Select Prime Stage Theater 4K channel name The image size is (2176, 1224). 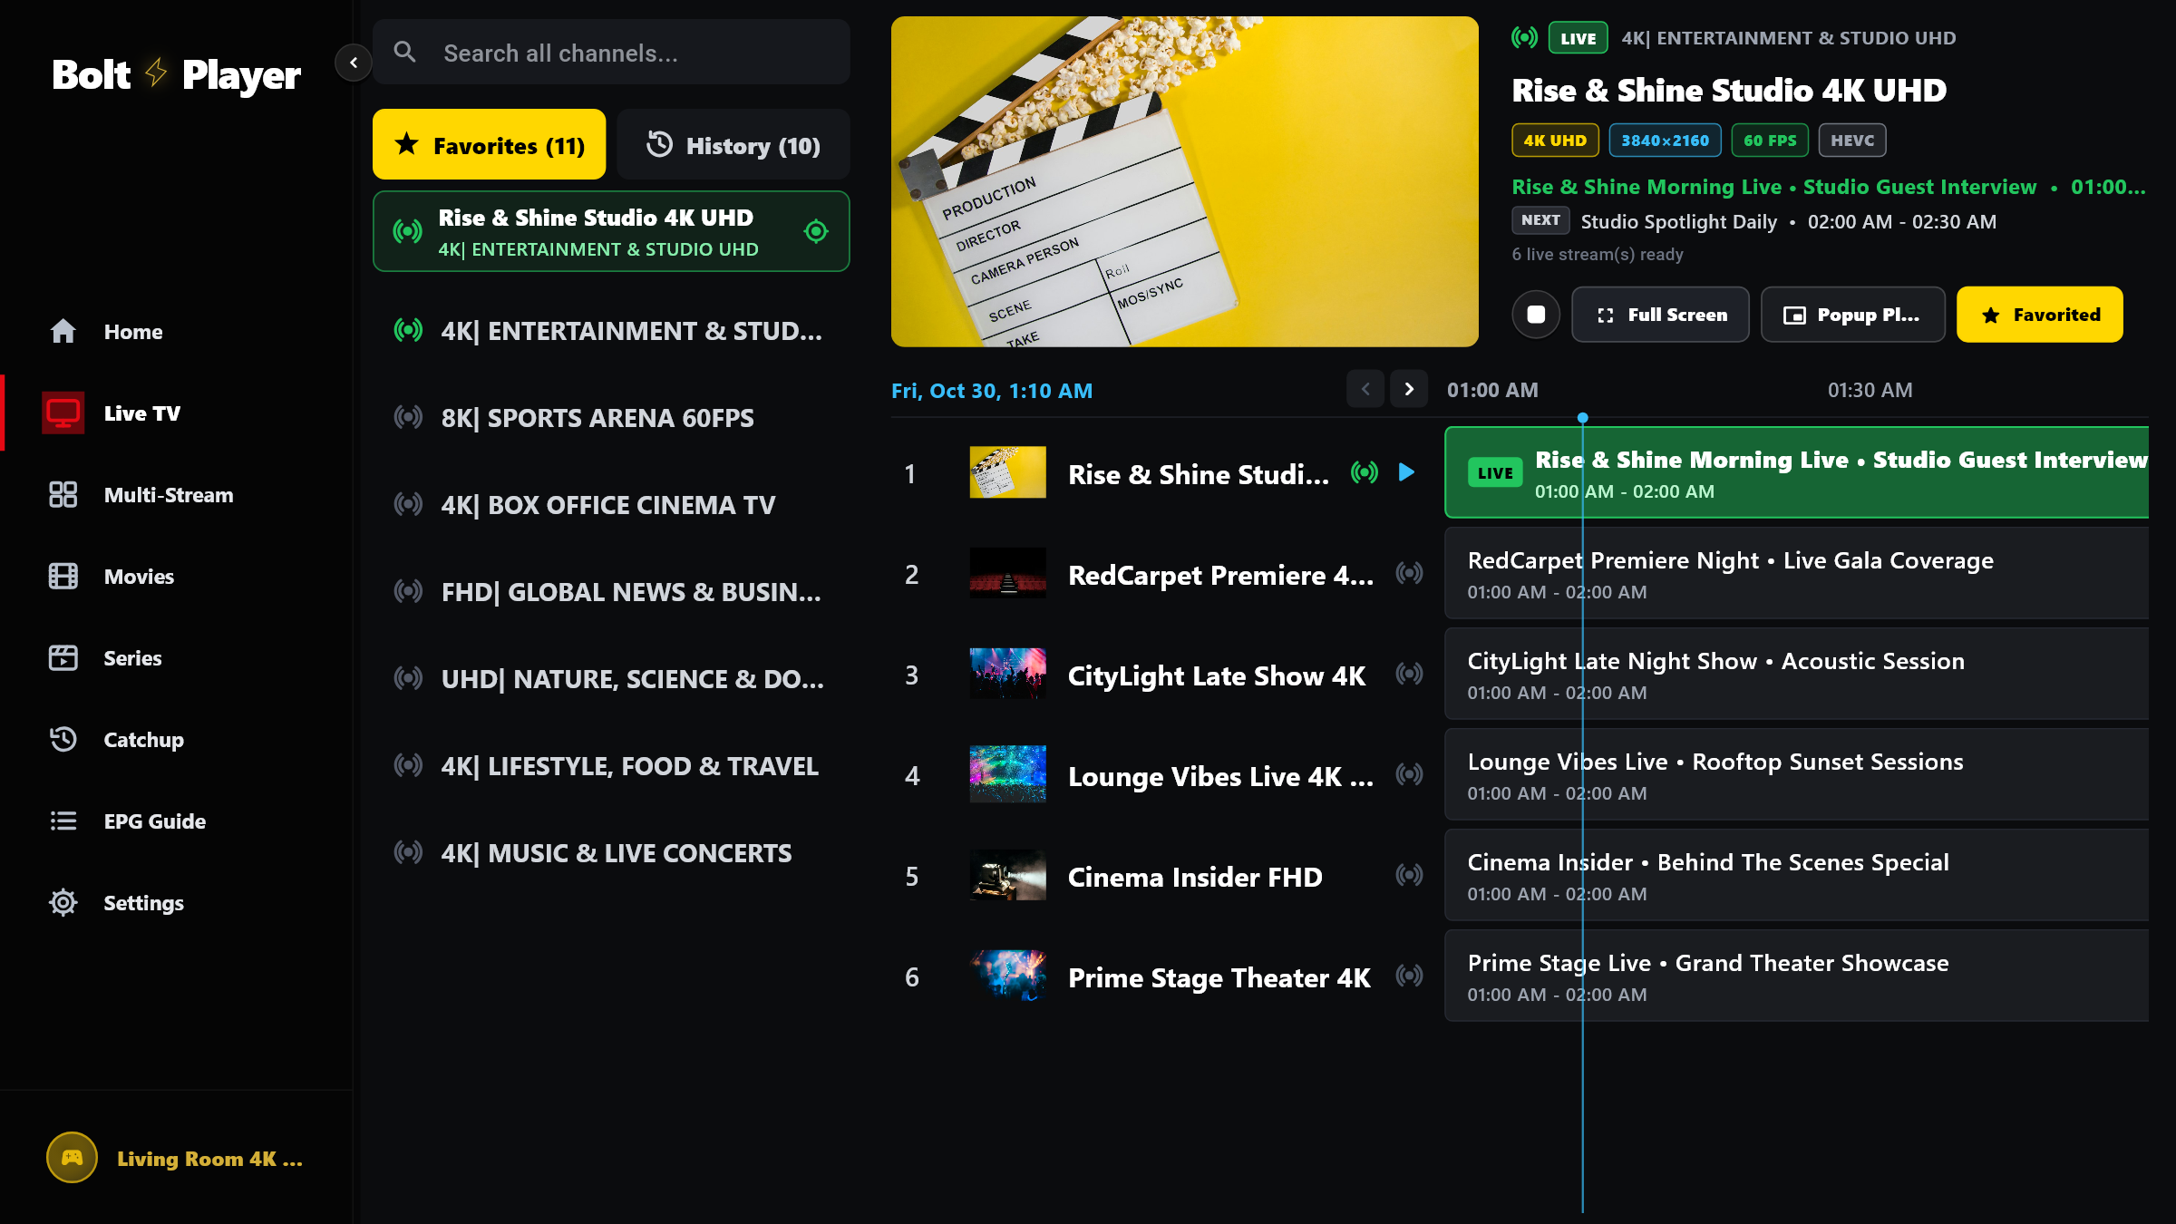[x=1219, y=977]
